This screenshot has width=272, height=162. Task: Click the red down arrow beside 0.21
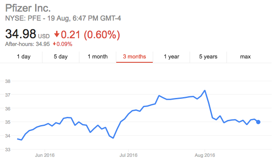click(x=57, y=34)
